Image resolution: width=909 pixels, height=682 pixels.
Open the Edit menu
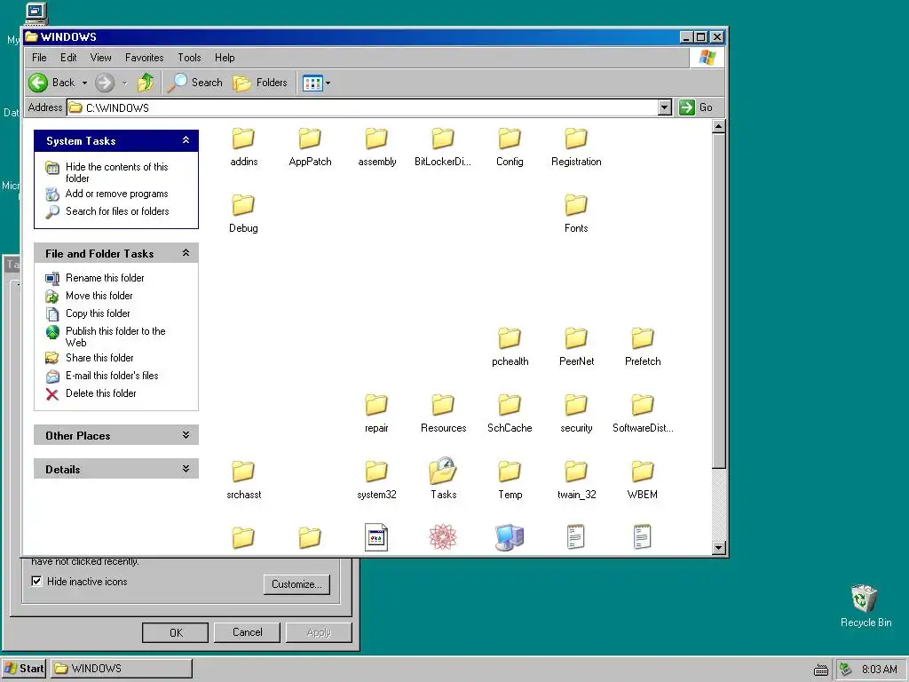tap(68, 58)
